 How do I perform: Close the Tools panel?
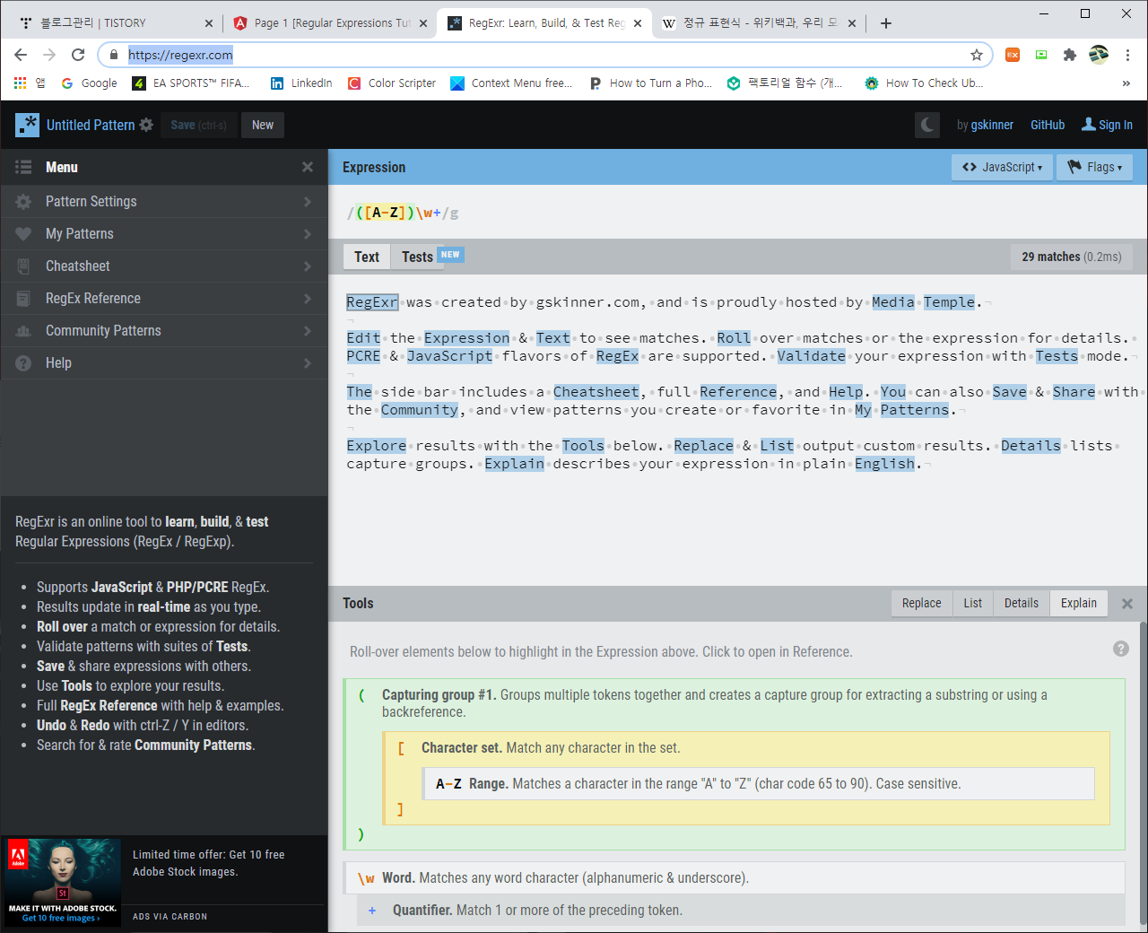(1127, 604)
